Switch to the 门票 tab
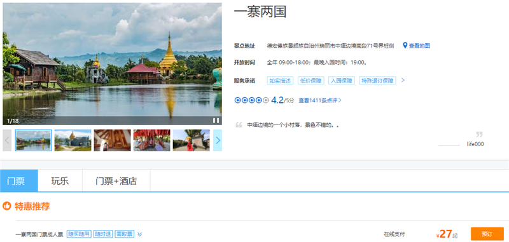This screenshot has height=242, width=509. pos(19,181)
